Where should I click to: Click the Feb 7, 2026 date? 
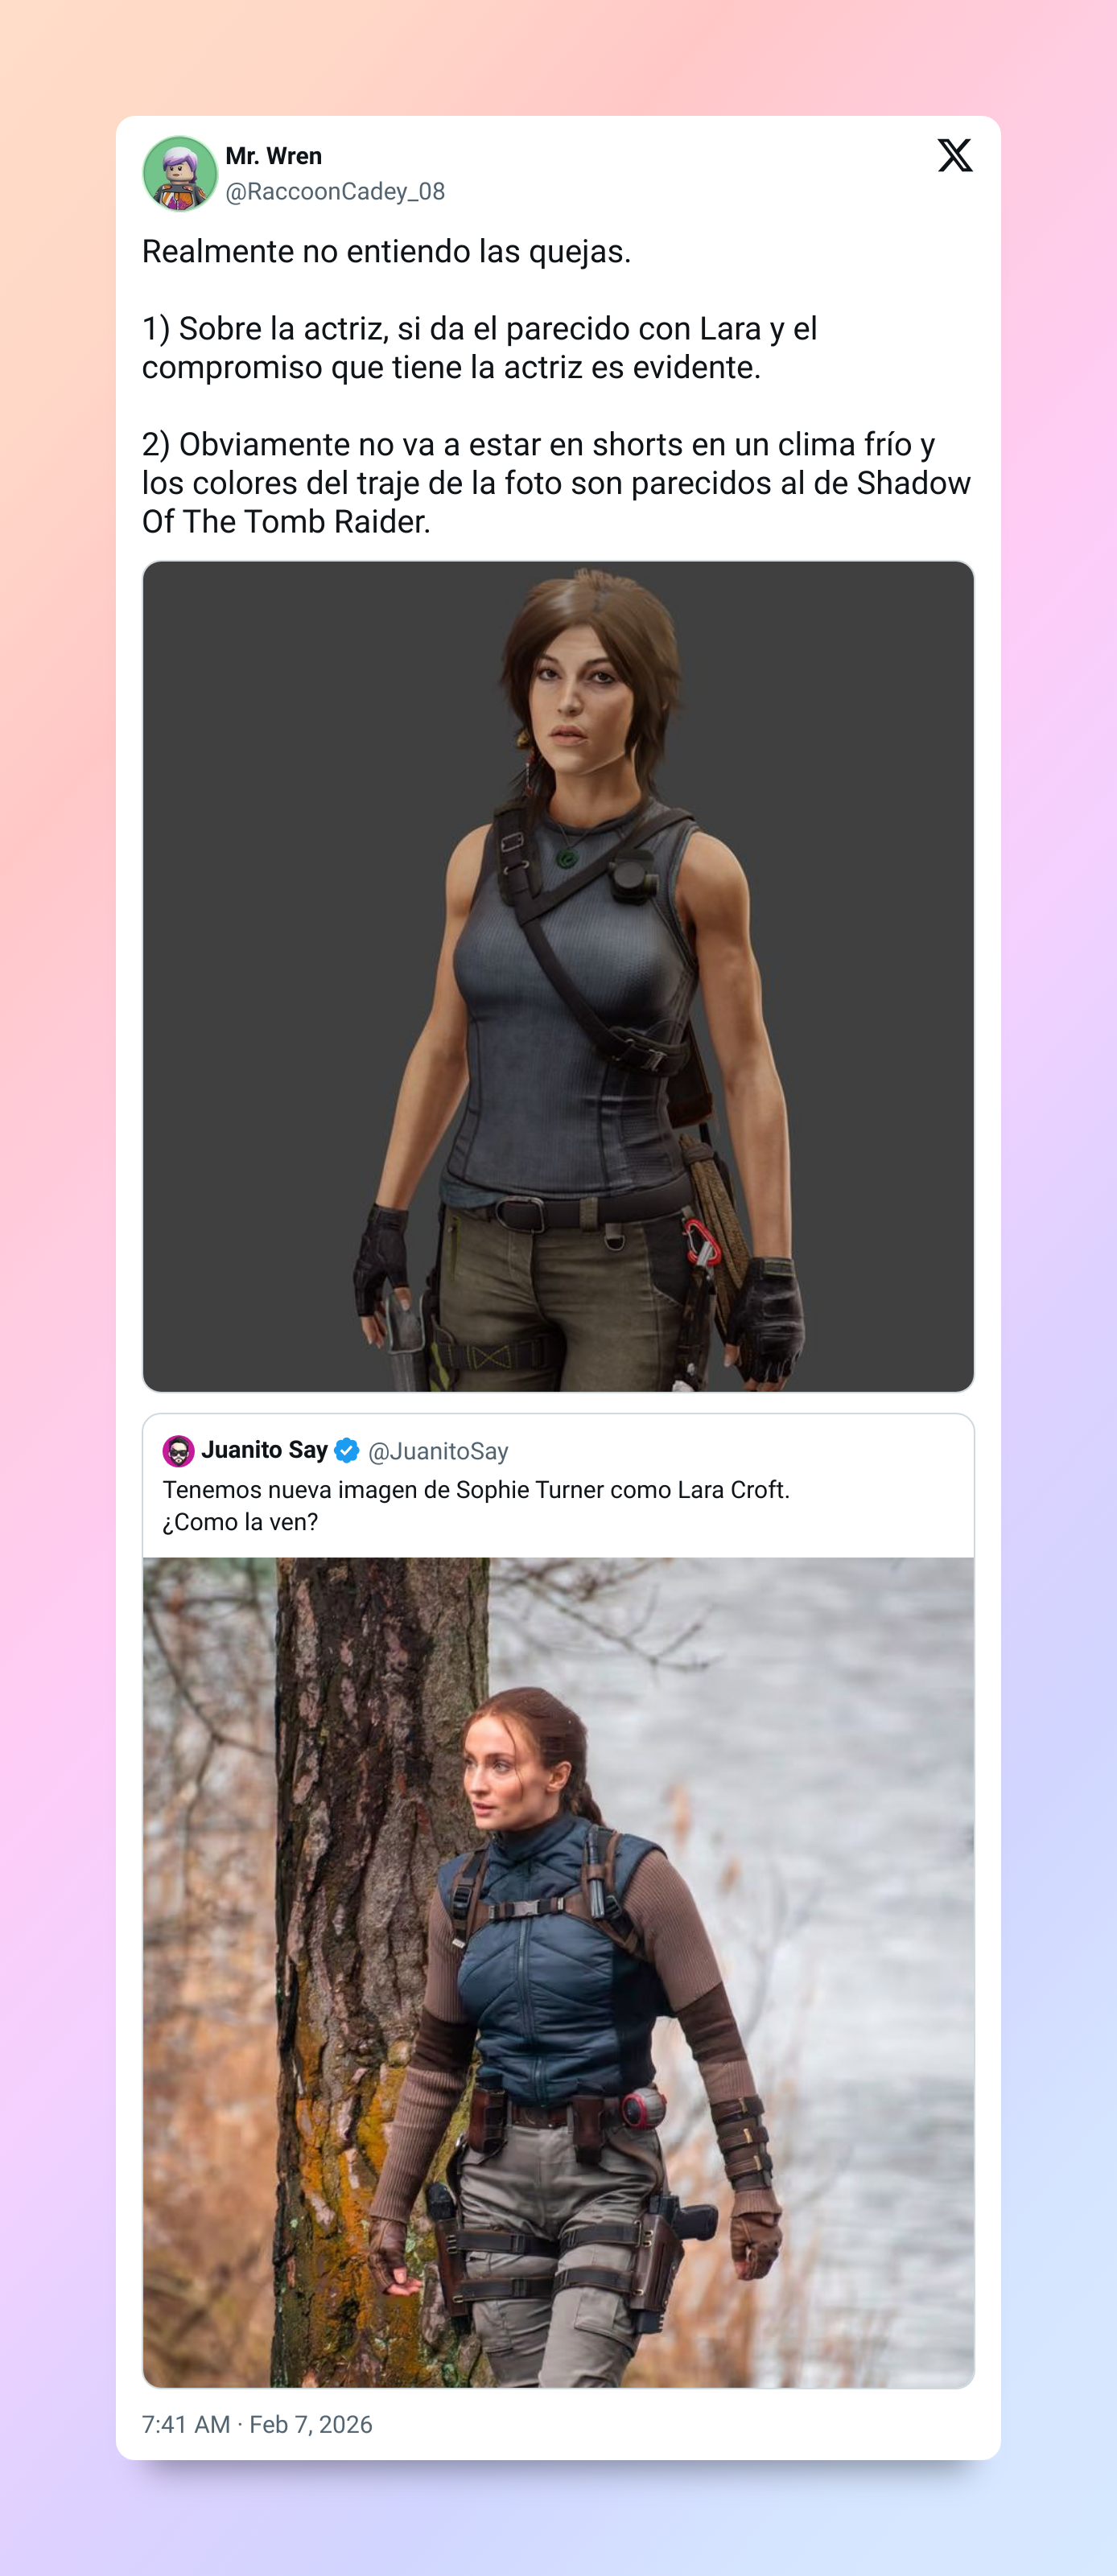click(311, 2424)
